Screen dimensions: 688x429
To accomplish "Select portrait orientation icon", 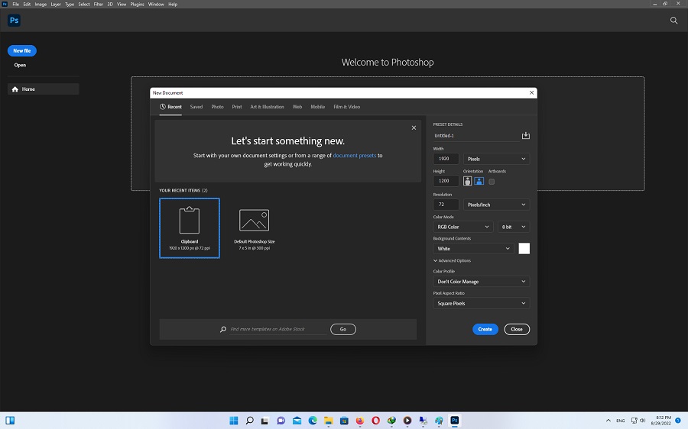I will tap(467, 182).
